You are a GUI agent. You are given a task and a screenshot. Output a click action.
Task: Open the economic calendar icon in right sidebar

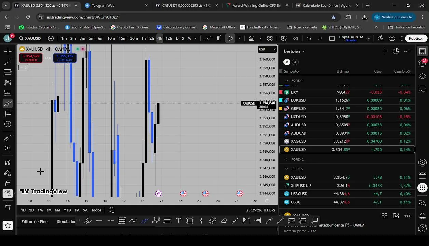point(423,175)
